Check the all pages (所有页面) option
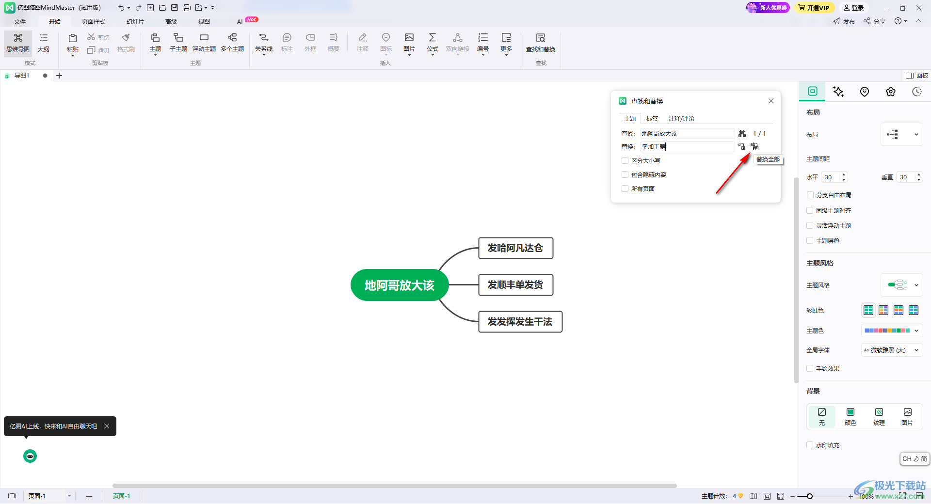This screenshot has height=504, width=931. coord(625,189)
